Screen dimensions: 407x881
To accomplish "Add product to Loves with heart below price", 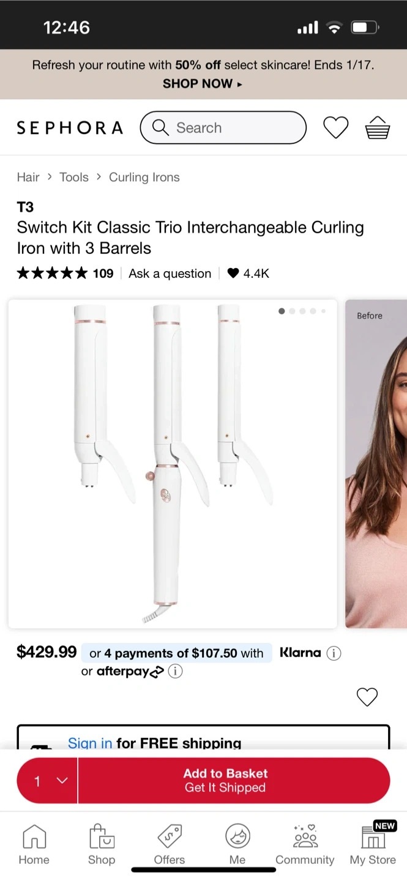I will click(367, 697).
